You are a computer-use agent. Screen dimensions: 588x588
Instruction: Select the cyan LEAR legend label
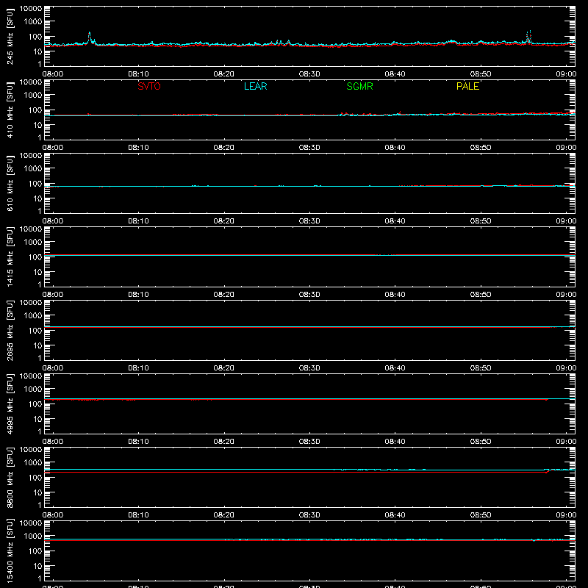255,86
